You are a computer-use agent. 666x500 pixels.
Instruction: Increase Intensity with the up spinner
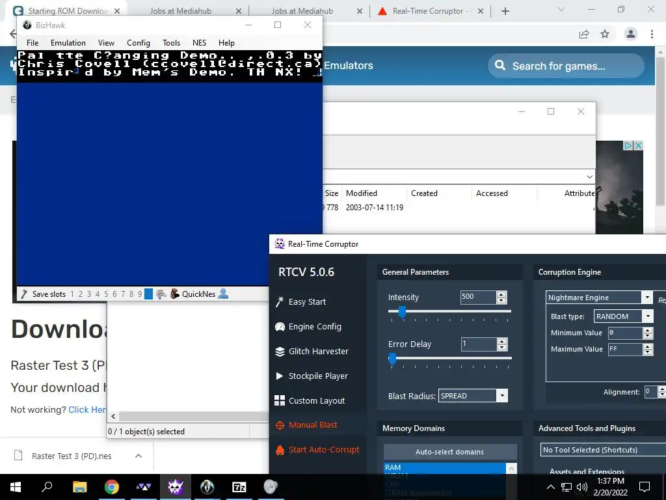(501, 294)
